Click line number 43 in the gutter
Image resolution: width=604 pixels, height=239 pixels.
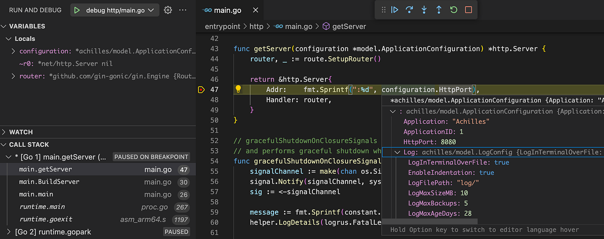(x=214, y=49)
